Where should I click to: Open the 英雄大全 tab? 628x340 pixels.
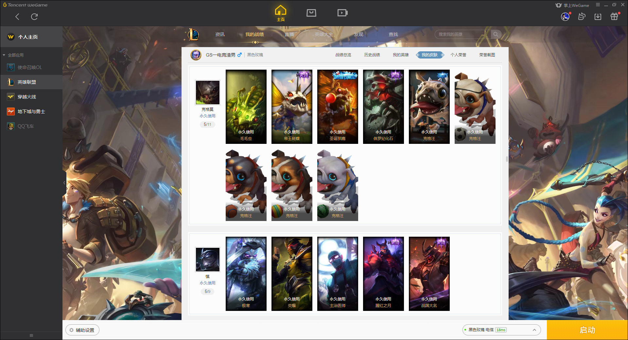[x=324, y=34]
